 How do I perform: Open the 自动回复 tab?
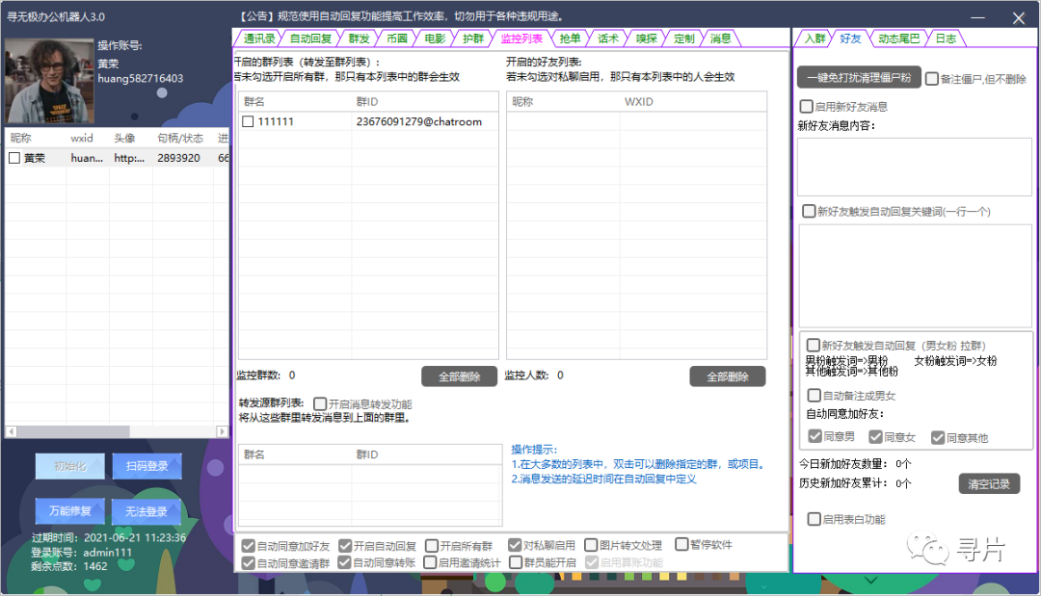click(309, 39)
